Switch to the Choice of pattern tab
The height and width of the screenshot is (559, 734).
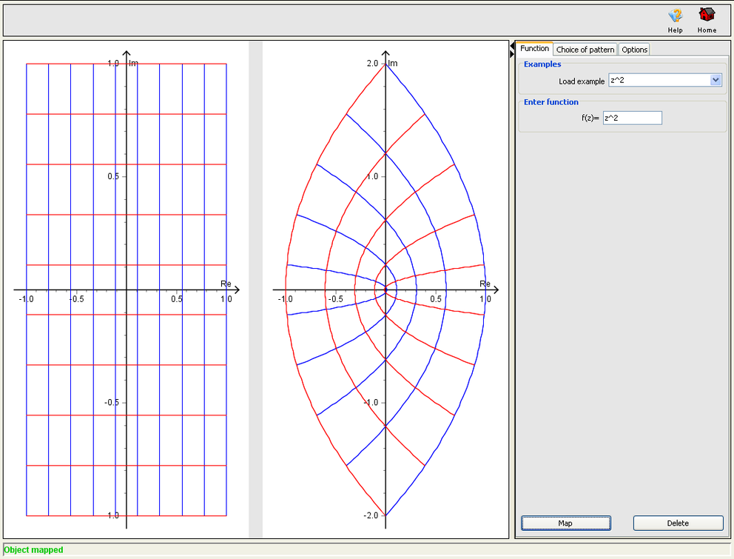point(585,50)
